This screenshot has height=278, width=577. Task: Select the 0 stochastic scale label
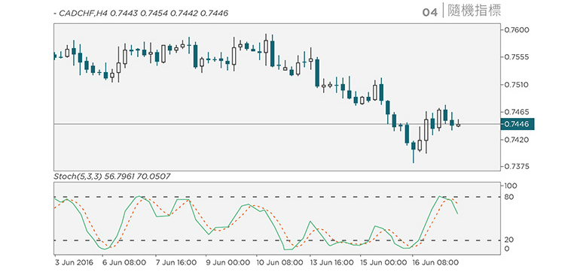click(508, 249)
